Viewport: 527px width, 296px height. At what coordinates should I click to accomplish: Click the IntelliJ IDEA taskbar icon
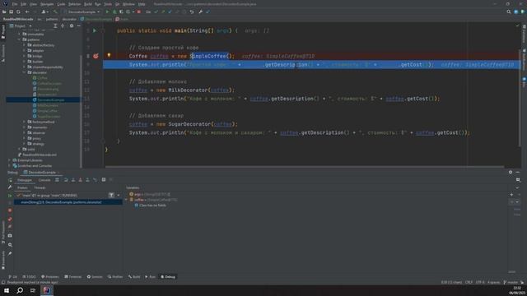click(47, 290)
